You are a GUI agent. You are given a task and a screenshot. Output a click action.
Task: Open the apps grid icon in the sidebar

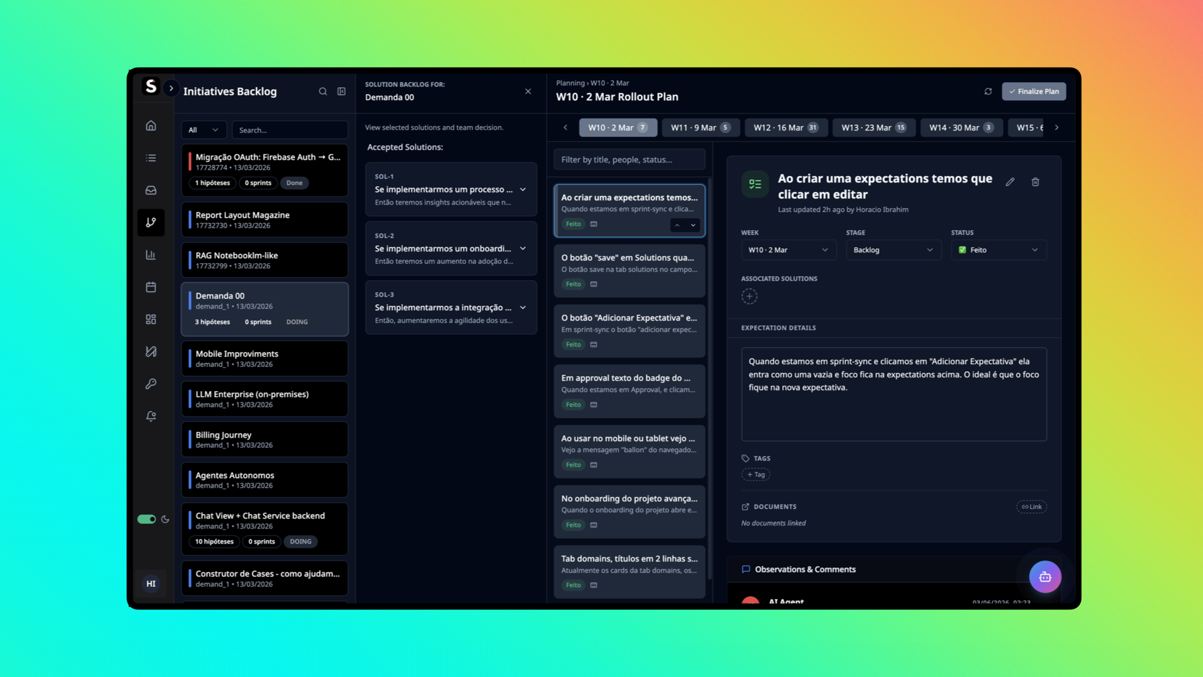pyautogui.click(x=151, y=319)
